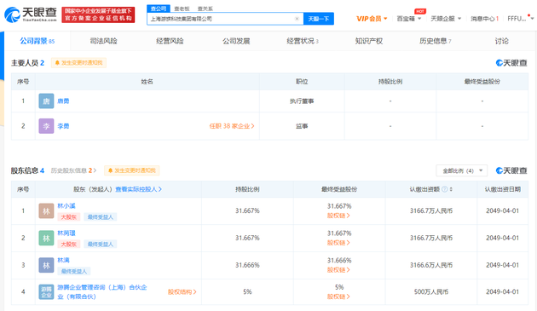Open avatar of 林小溪 shareholder
The image size is (537, 311).
coord(46,211)
